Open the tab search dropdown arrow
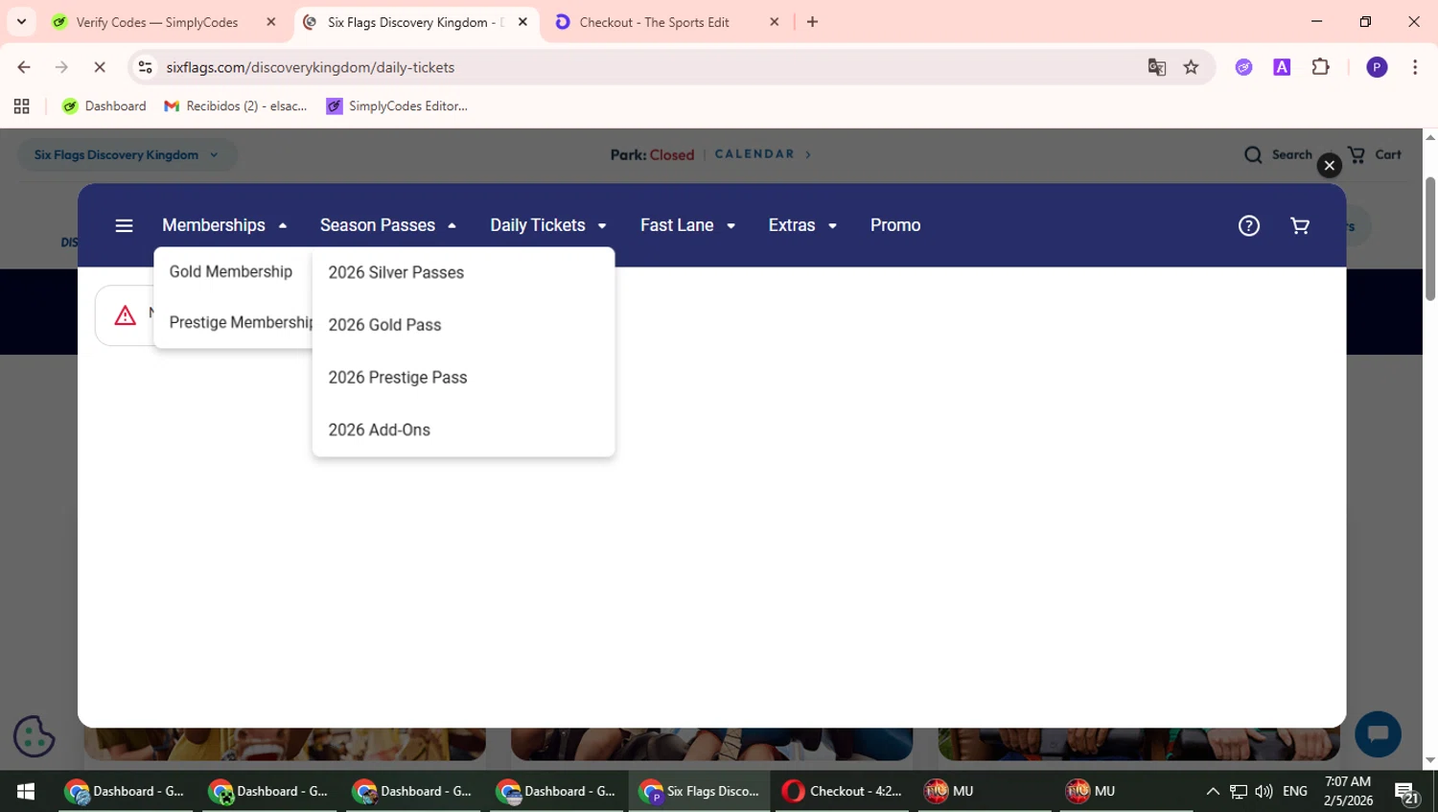This screenshot has height=812, width=1438. (x=21, y=21)
